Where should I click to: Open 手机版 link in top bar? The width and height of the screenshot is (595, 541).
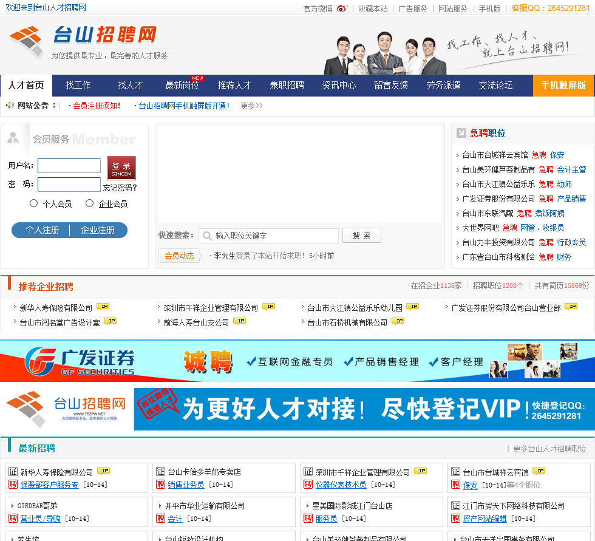coord(489,9)
